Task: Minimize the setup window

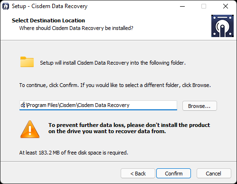Action: click(182, 6)
